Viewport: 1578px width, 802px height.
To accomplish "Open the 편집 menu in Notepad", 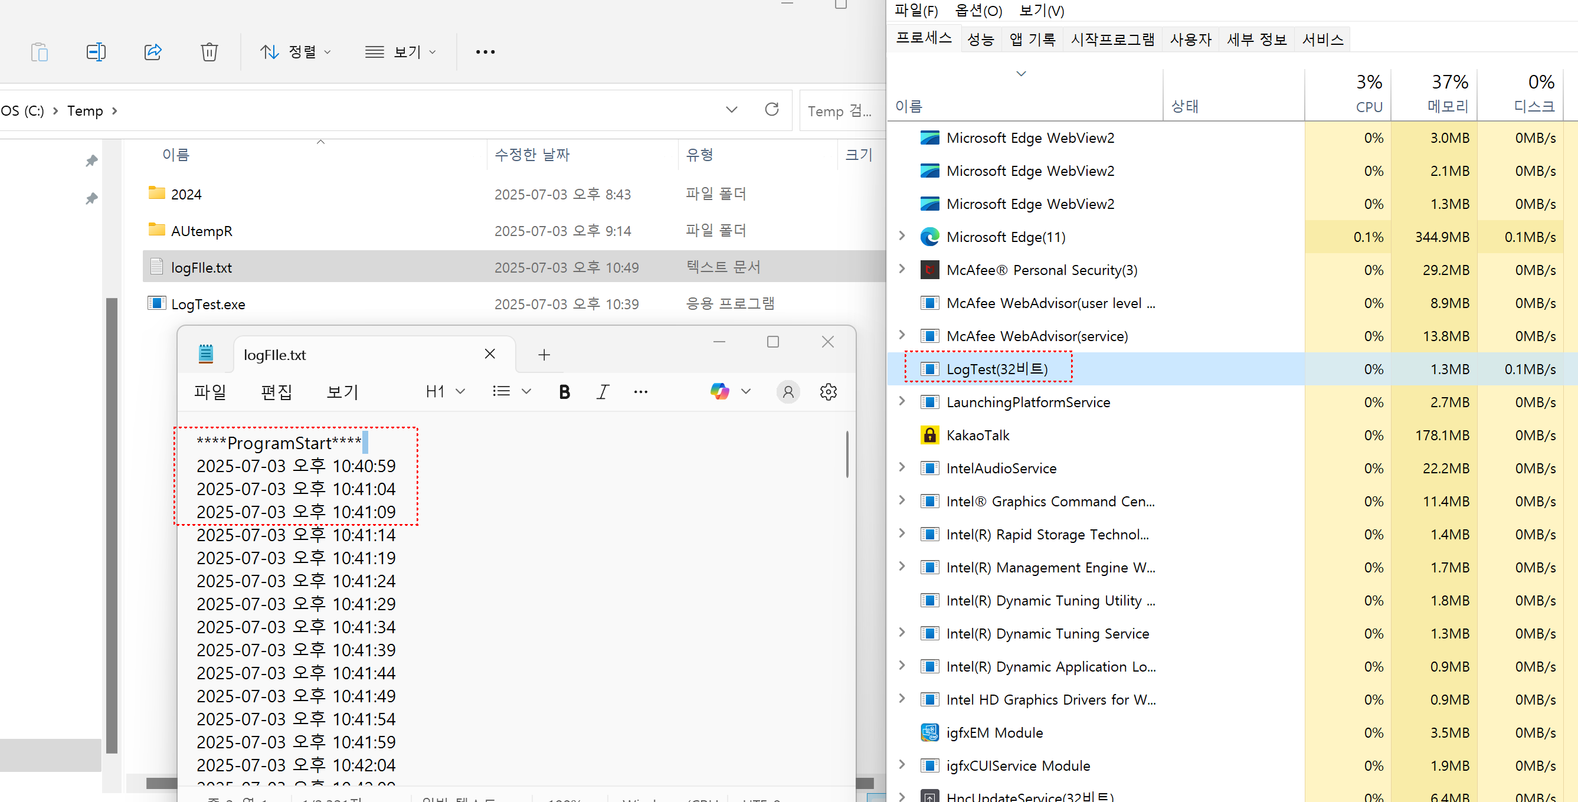I will 276,391.
